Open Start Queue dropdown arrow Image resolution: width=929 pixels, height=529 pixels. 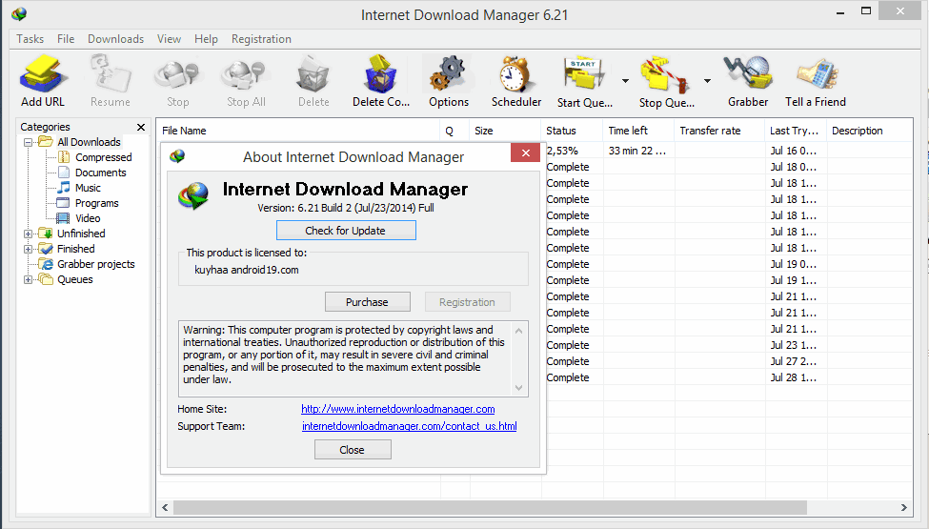pyautogui.click(x=625, y=81)
